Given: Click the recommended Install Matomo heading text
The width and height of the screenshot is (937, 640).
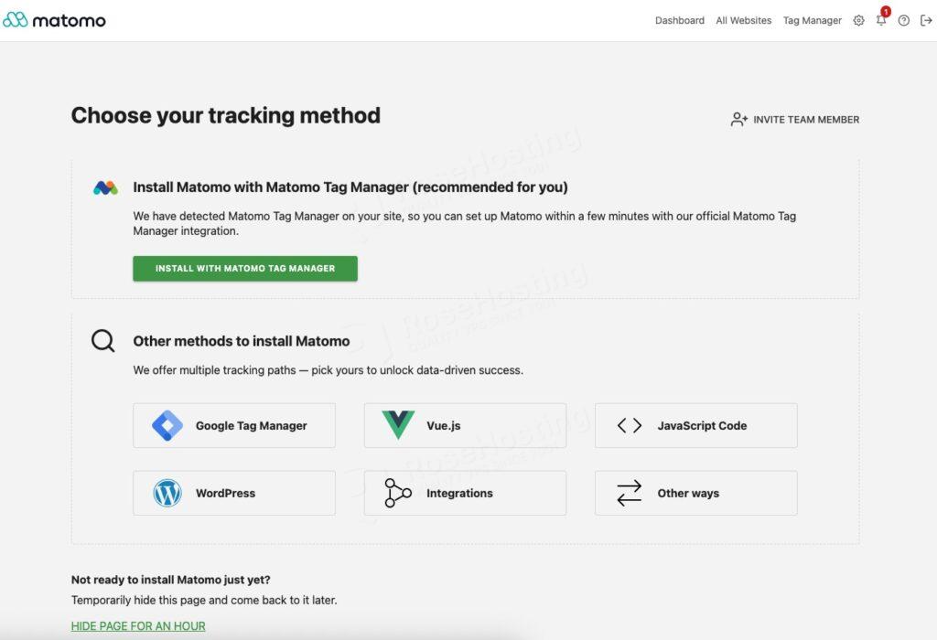Looking at the screenshot, I should pyautogui.click(x=350, y=187).
